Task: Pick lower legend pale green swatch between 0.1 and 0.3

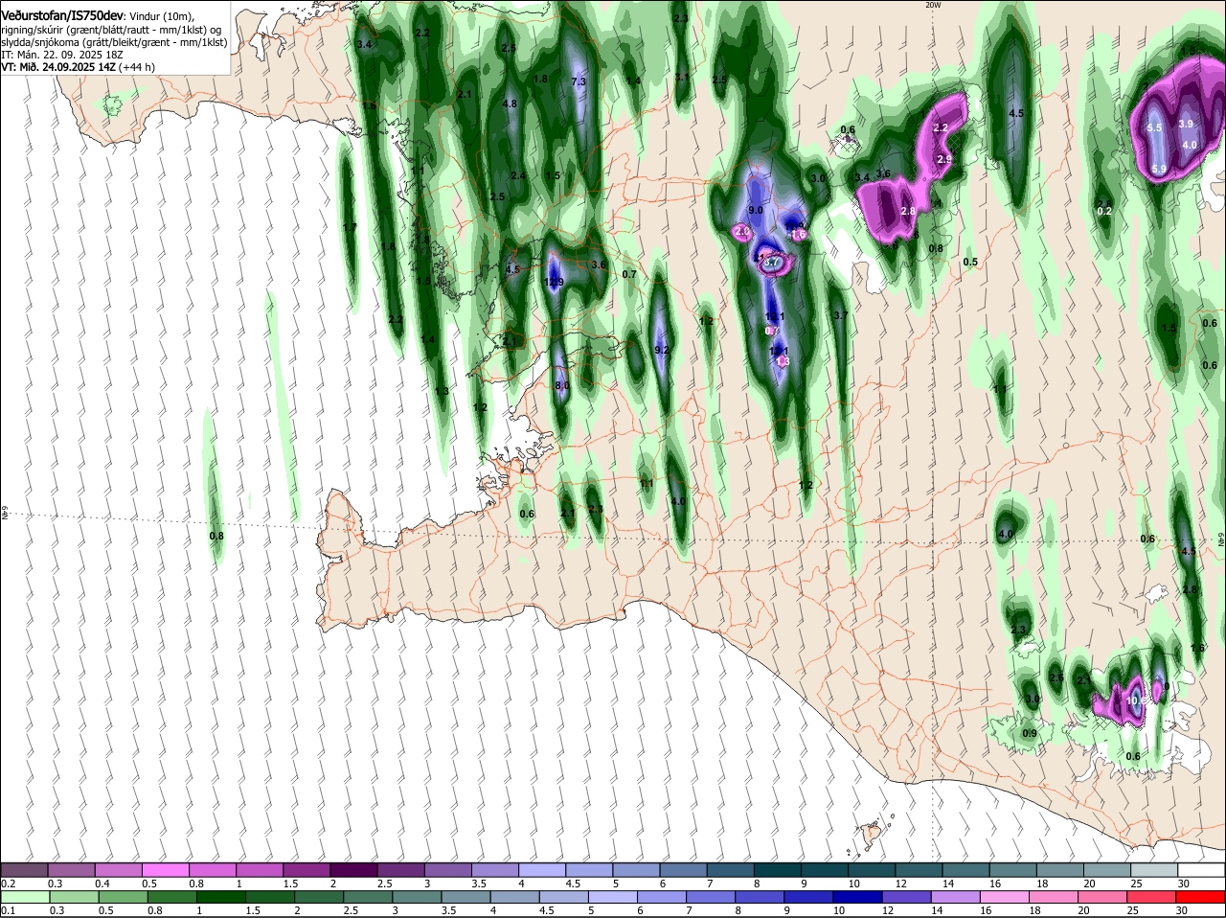Action: [25, 896]
